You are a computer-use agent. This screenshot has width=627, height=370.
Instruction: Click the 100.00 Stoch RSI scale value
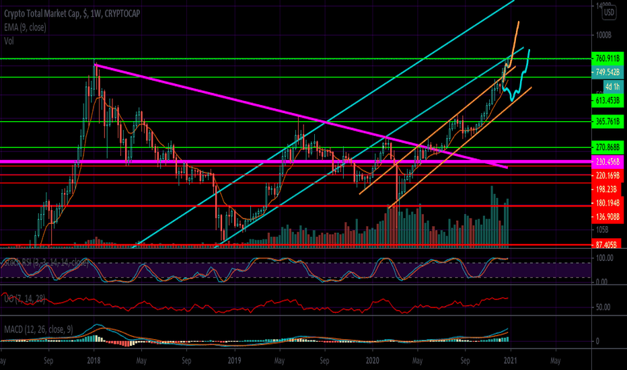pos(604,258)
